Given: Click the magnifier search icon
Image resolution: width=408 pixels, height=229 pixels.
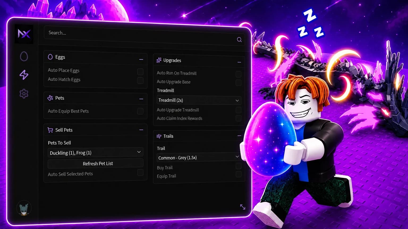Looking at the screenshot, I should [239, 39].
